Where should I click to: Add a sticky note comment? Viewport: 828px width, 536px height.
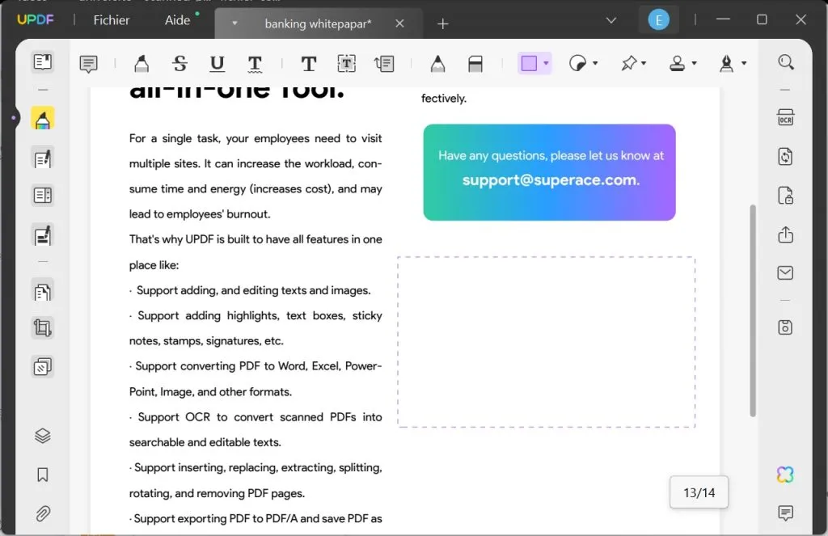tap(88, 64)
